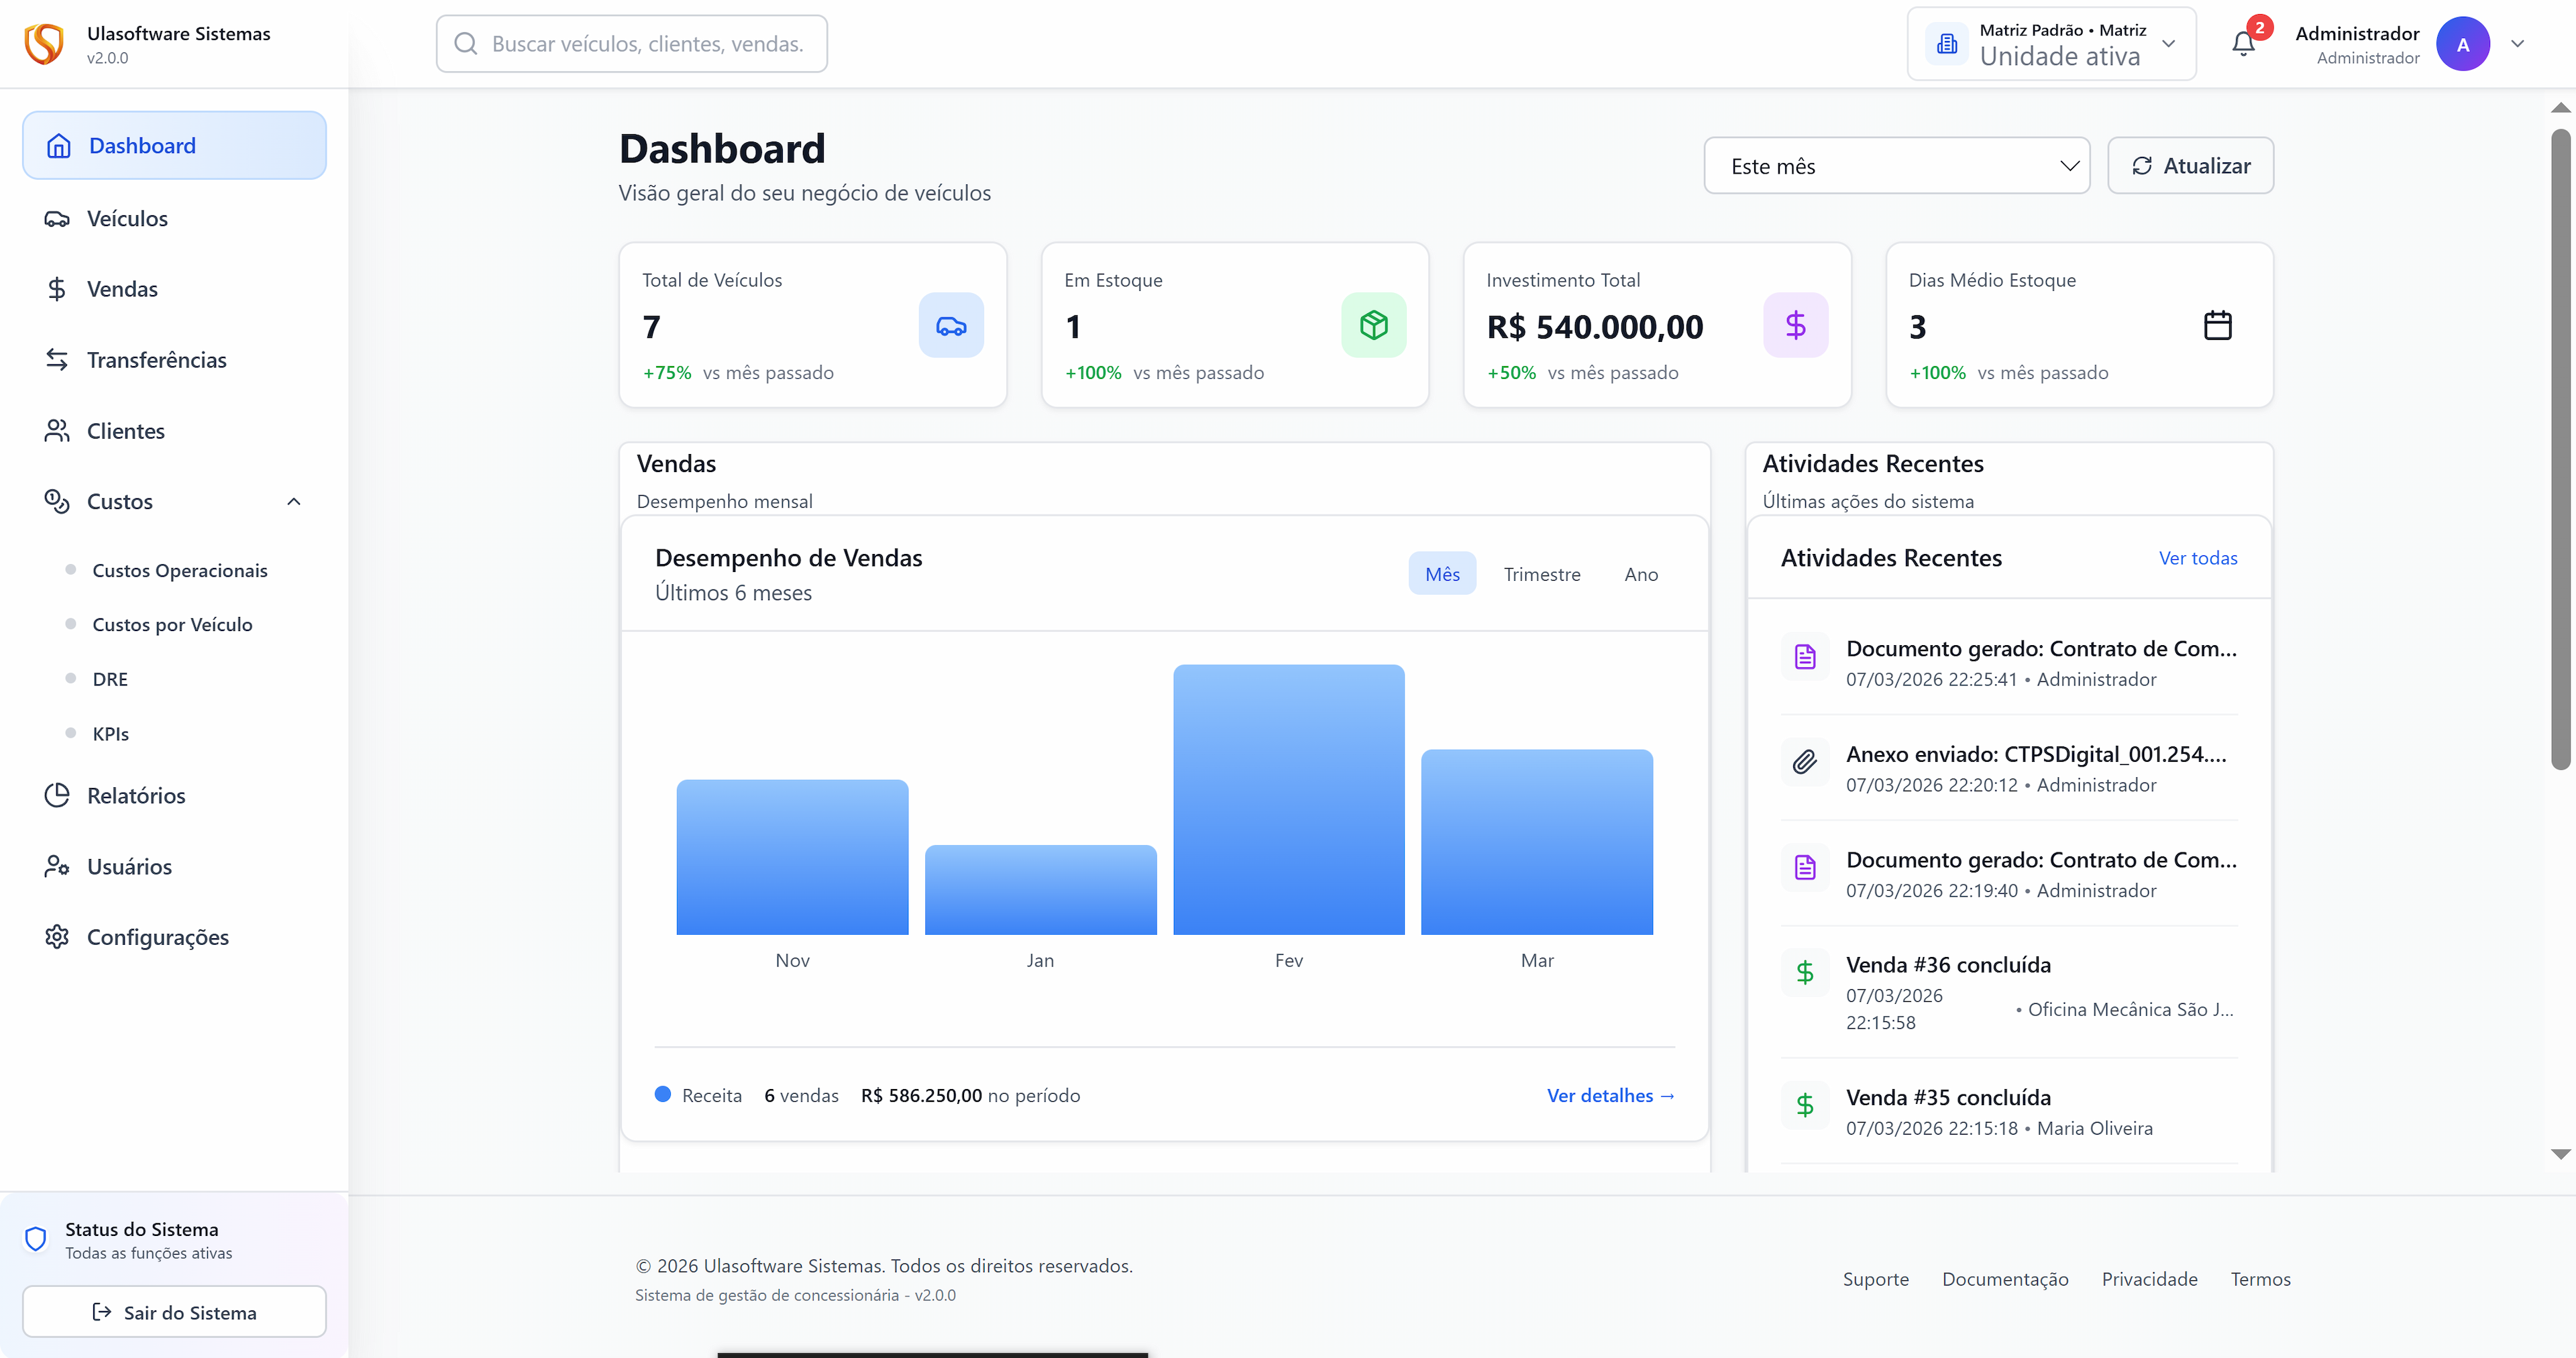2576x1358 pixels.
Task: Open Transferências from the sidebar
Action: (x=157, y=359)
